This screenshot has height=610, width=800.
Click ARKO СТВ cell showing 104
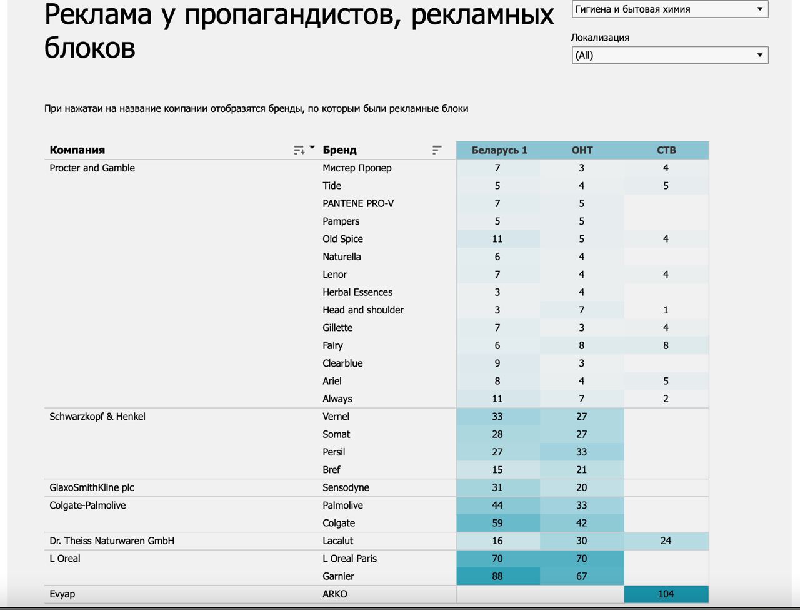pos(666,594)
